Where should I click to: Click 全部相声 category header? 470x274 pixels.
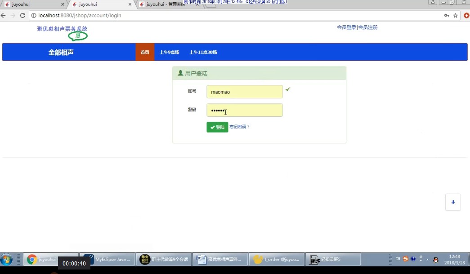point(61,53)
